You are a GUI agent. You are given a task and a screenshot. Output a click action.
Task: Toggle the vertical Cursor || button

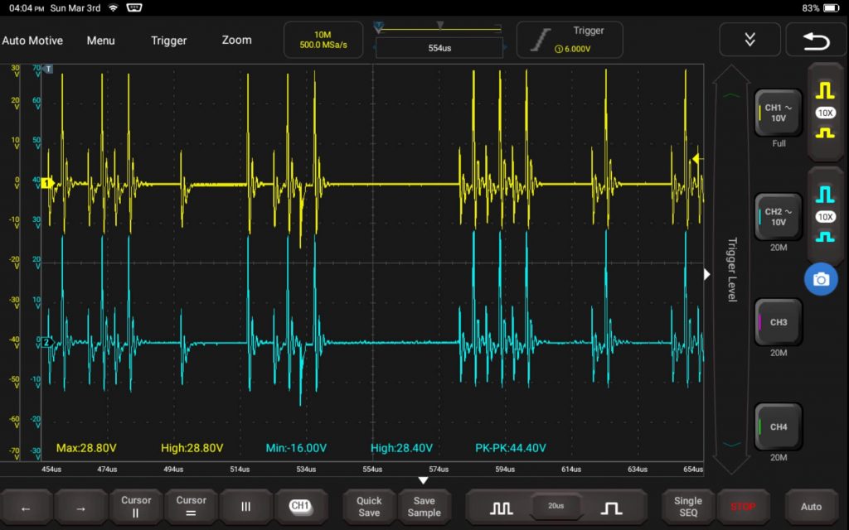[136, 507]
